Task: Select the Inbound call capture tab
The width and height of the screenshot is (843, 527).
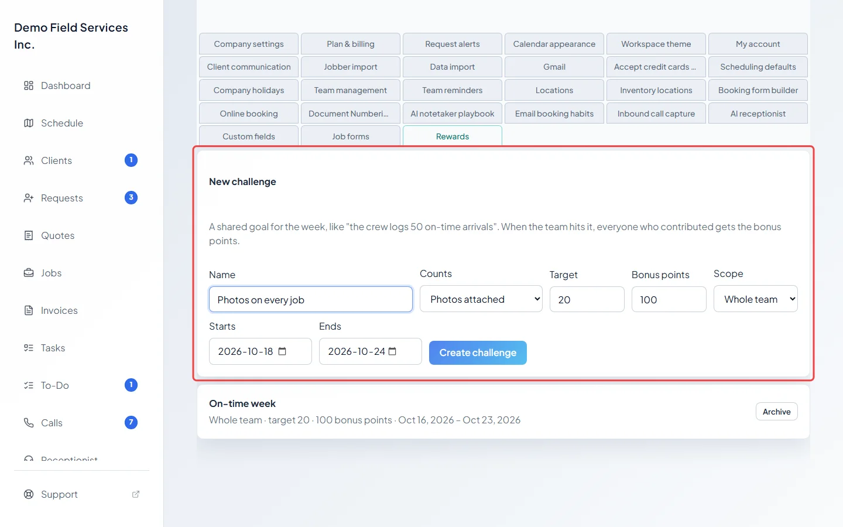Action: (656, 114)
